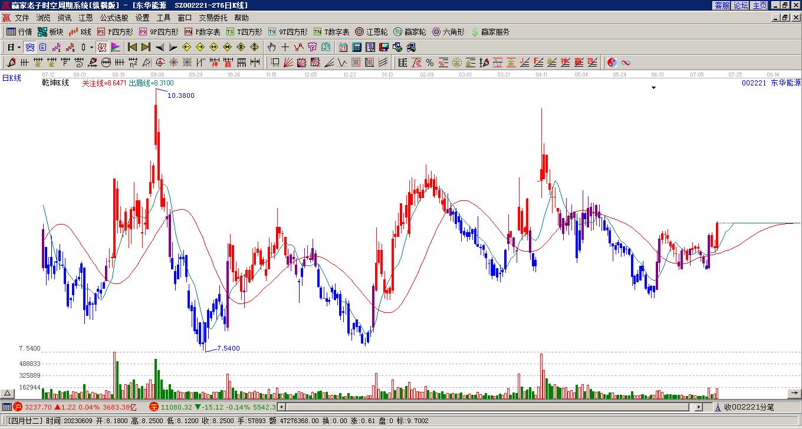Open the P四方形 square tool
The height and width of the screenshot is (429, 802).
click(116, 32)
